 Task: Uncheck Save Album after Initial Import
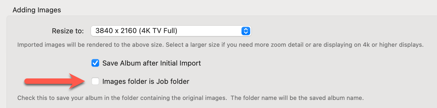pyautogui.click(x=95, y=63)
